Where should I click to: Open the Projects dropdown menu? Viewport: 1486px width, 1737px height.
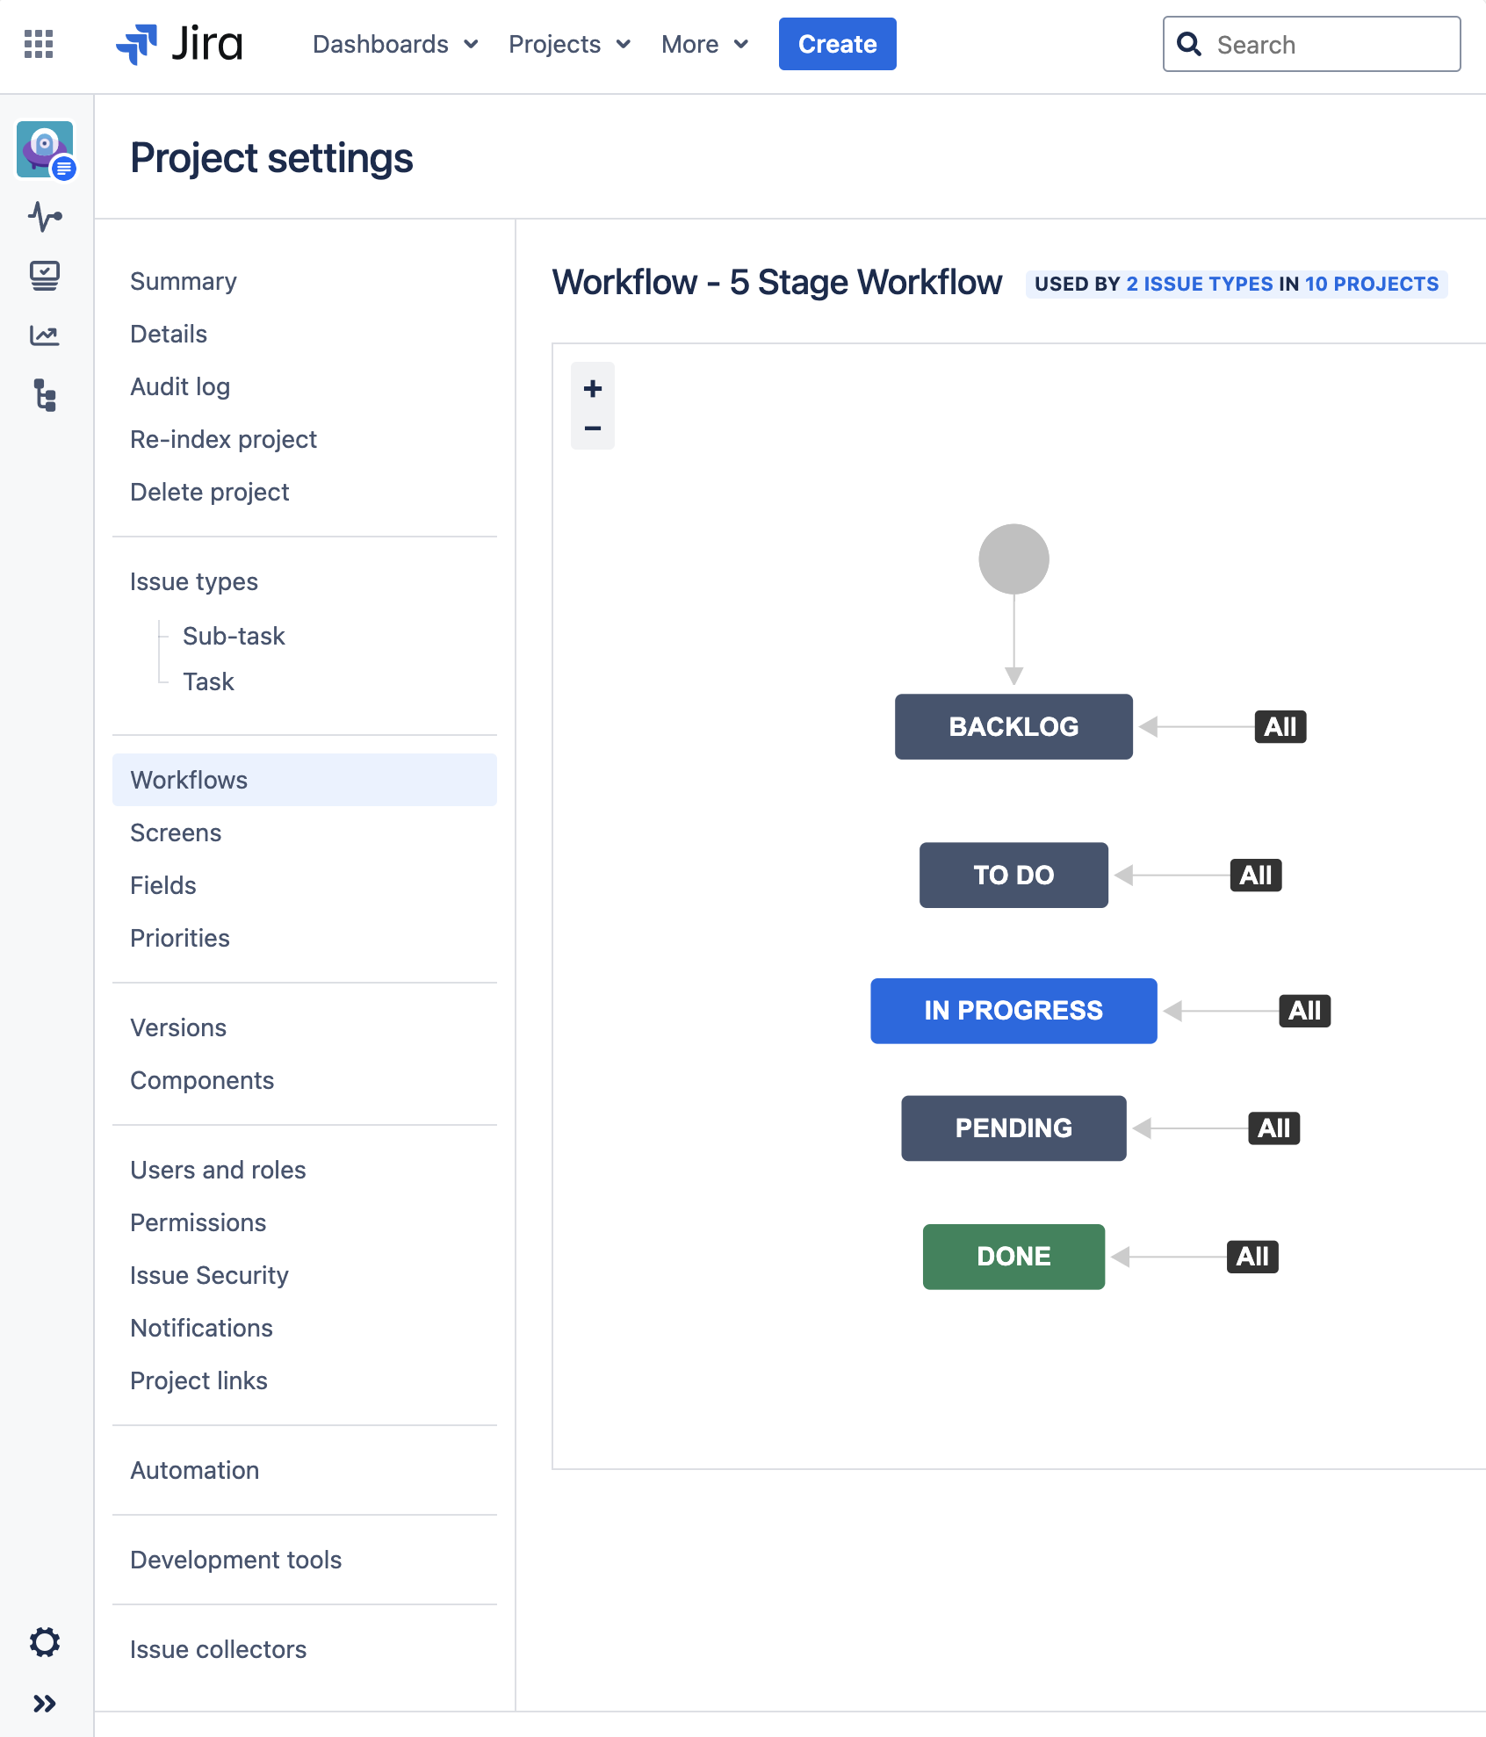570,44
